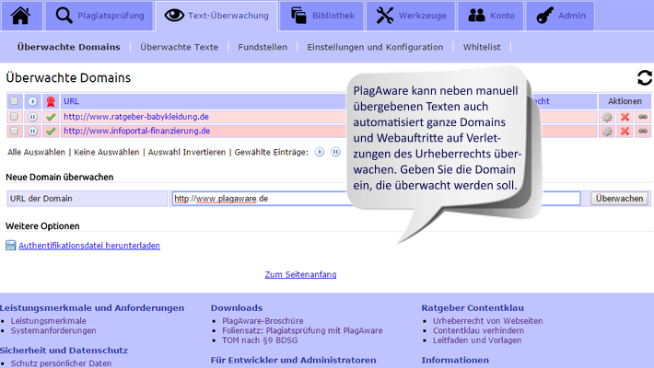Image resolution: width=654 pixels, height=368 pixels.
Task: Click the play icon in table header
Action: pos(32,101)
